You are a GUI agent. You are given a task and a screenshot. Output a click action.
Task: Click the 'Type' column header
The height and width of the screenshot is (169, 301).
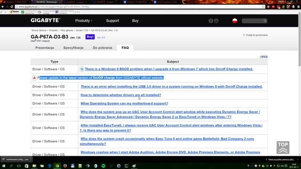click(55, 61)
